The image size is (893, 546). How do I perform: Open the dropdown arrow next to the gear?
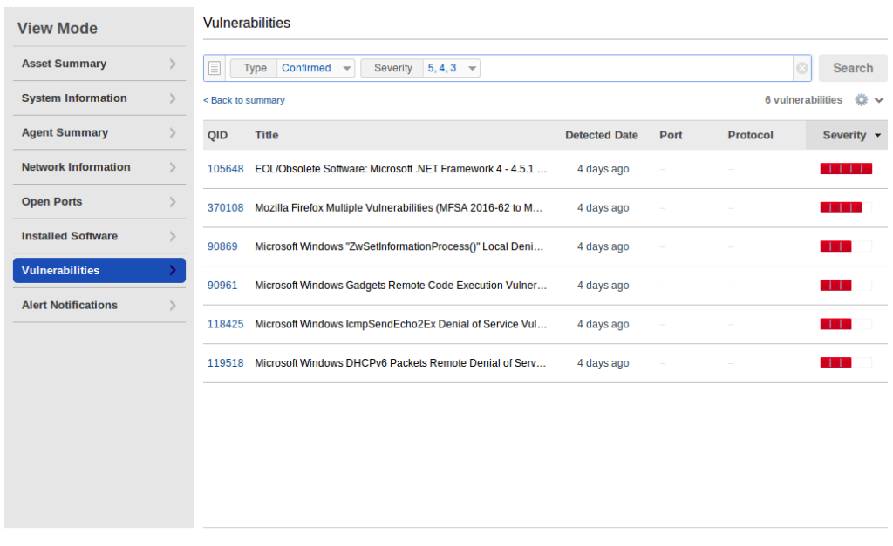[x=880, y=99]
